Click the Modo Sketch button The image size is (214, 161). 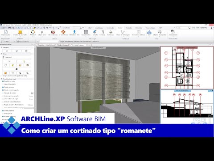[x=173, y=33]
